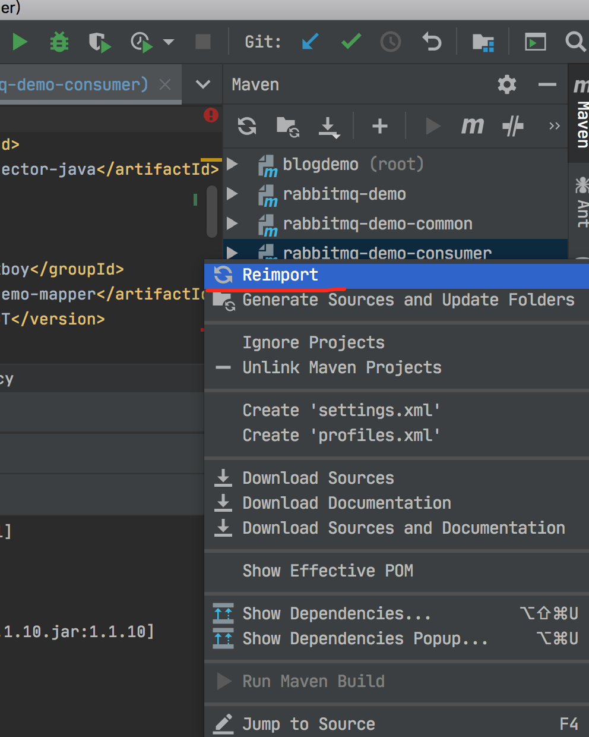
Task: Open Maven panel settings gear
Action: (x=506, y=84)
